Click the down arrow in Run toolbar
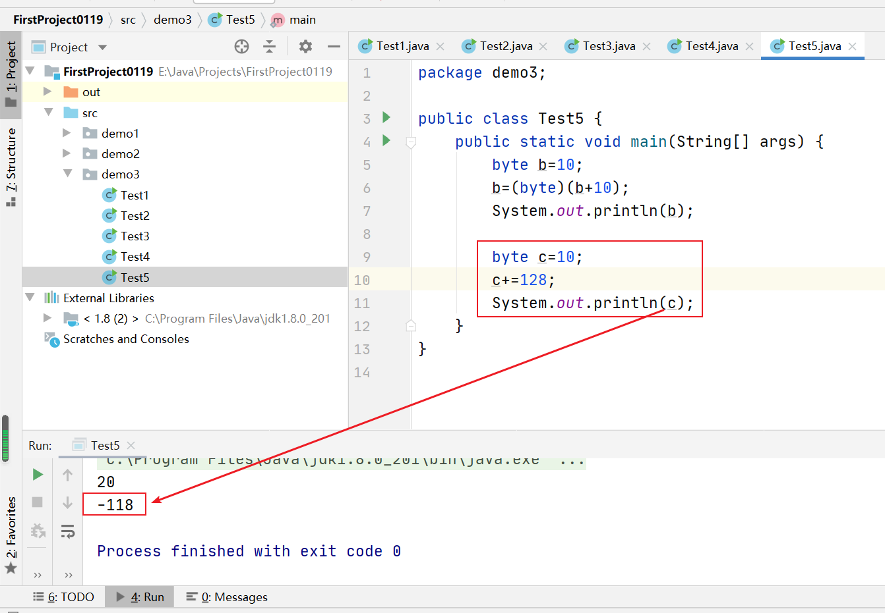This screenshot has width=885, height=613. (67, 503)
